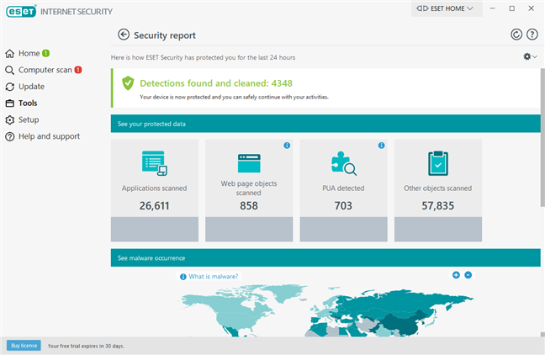545x355 pixels.
Task: Click the Update circular arrows icon
Action: [x=10, y=87]
